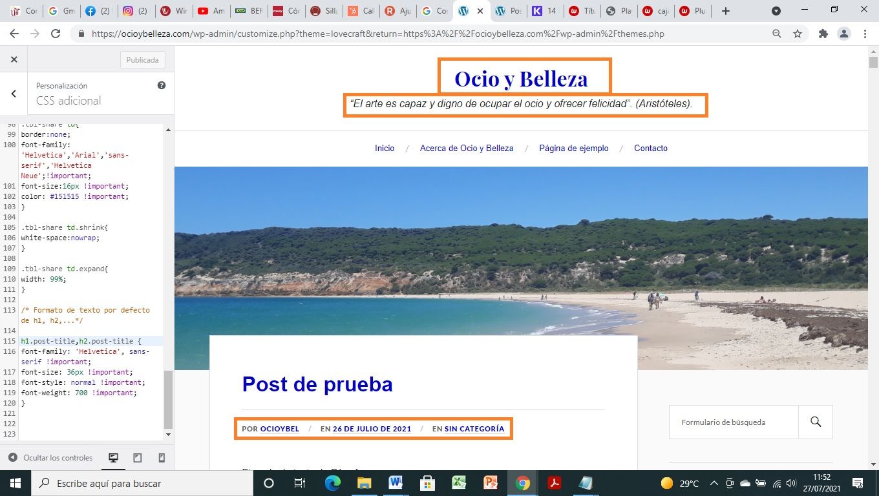Image resolution: width=879 pixels, height=496 pixels.
Task: Click the SIN CATEGORÍA category link
Action: click(x=474, y=429)
